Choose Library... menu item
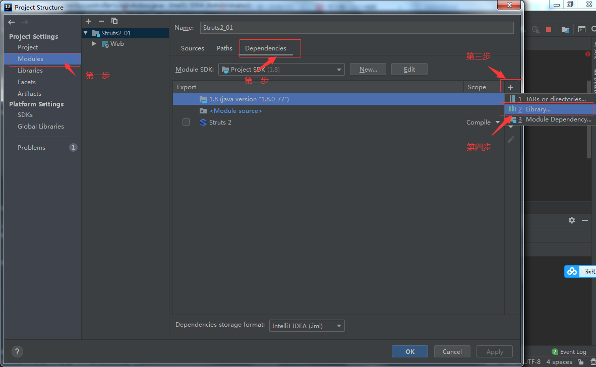Screen dimensions: 596x367 [x=550, y=109]
